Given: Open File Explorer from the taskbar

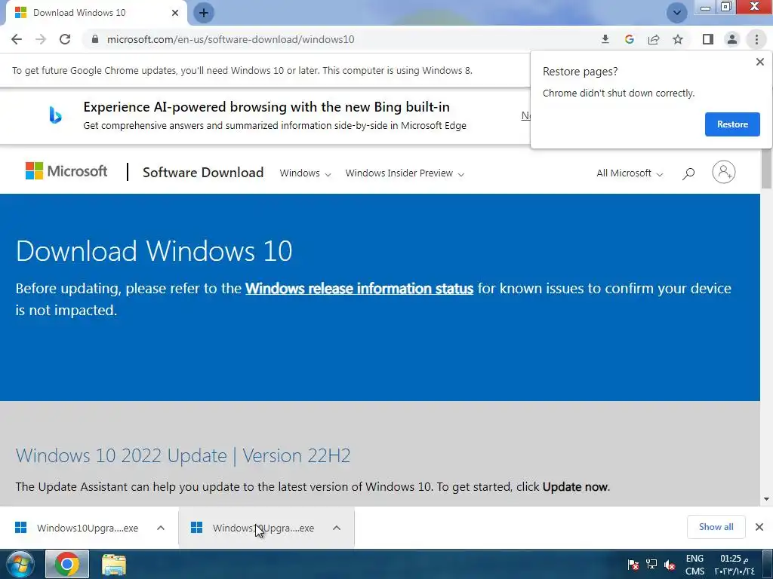Looking at the screenshot, I should pos(114,564).
